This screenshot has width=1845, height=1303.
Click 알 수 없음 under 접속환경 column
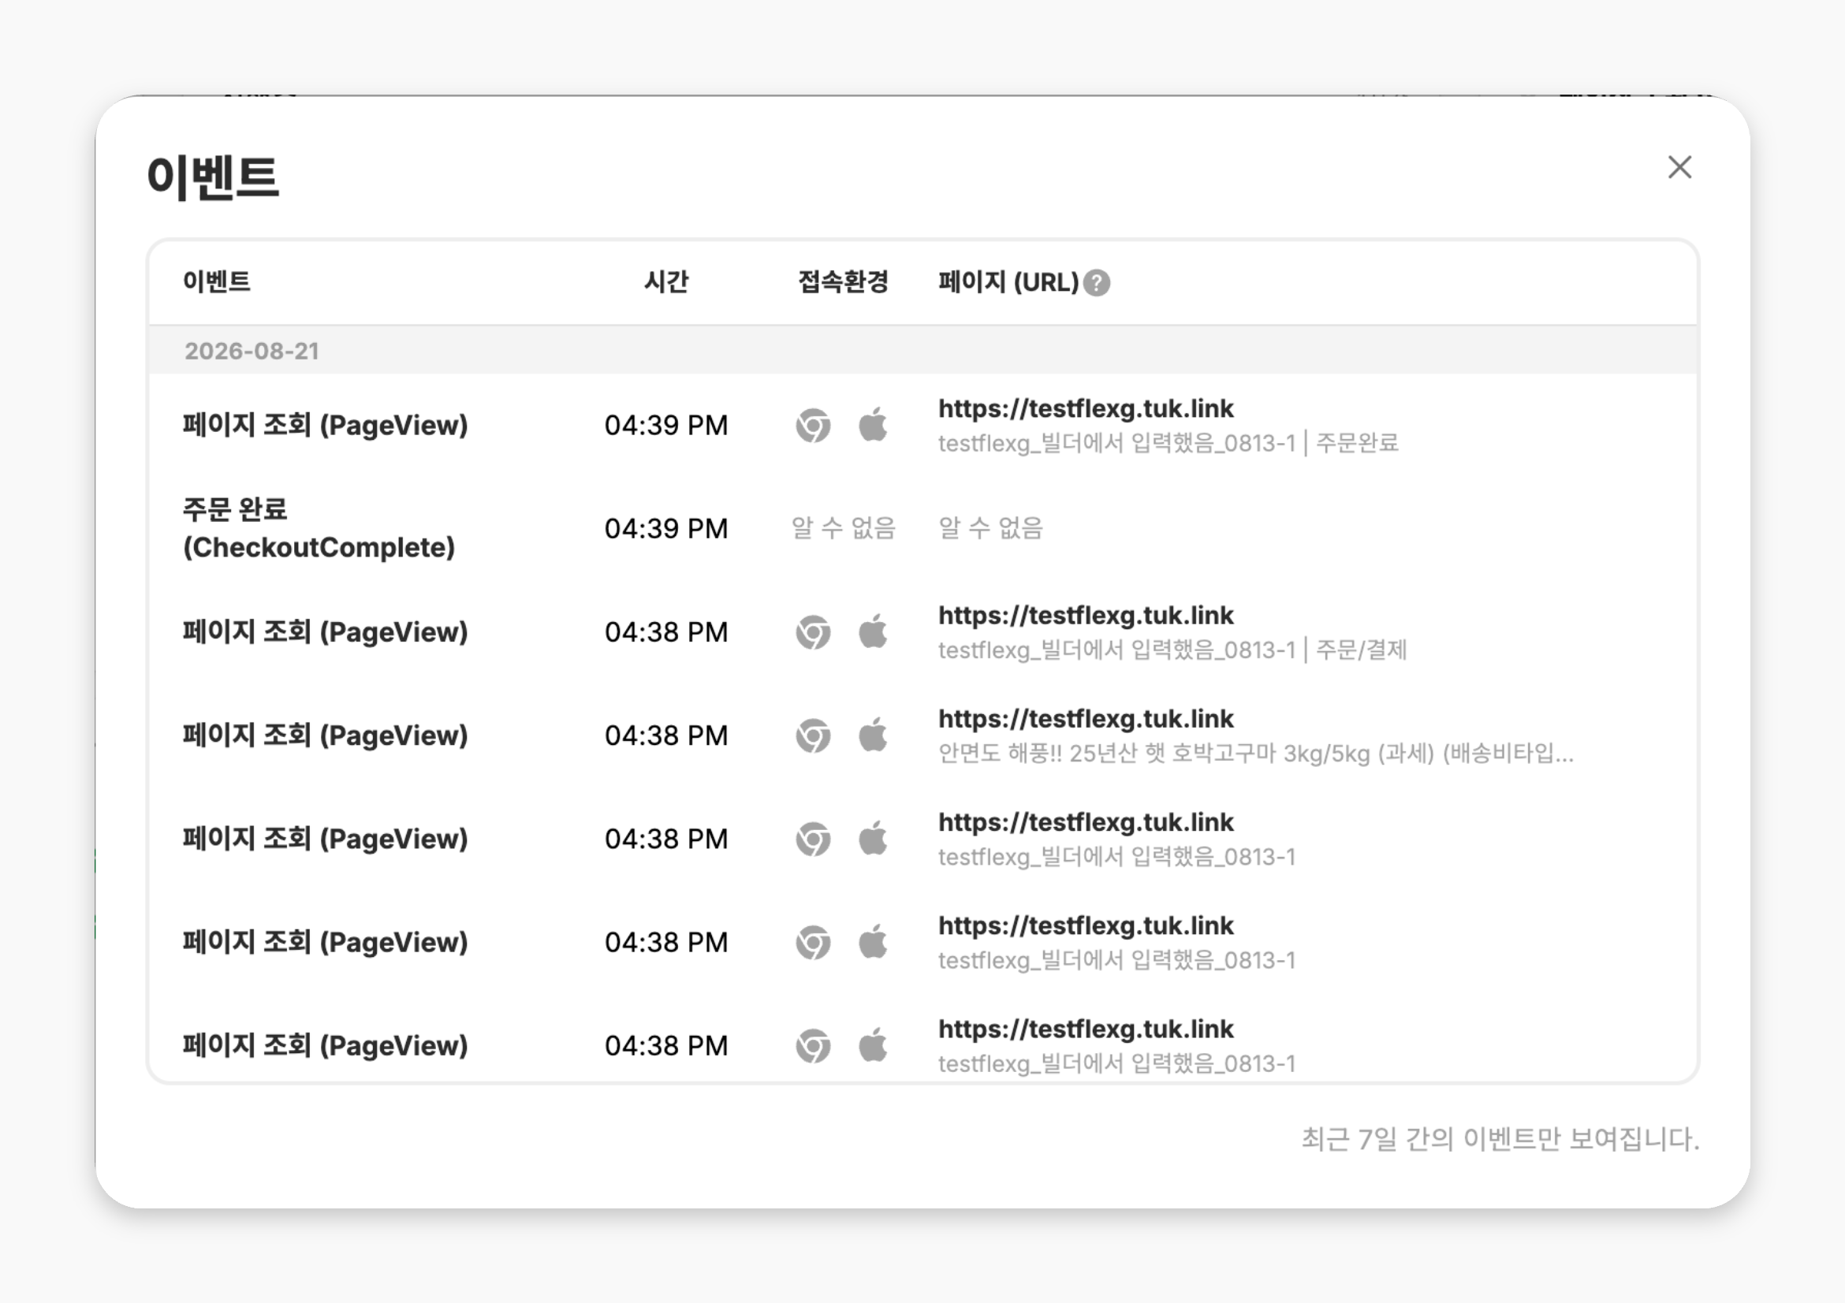coord(843,528)
